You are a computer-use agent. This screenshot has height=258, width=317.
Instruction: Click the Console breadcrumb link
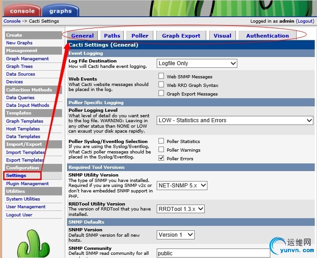[x=12, y=21]
